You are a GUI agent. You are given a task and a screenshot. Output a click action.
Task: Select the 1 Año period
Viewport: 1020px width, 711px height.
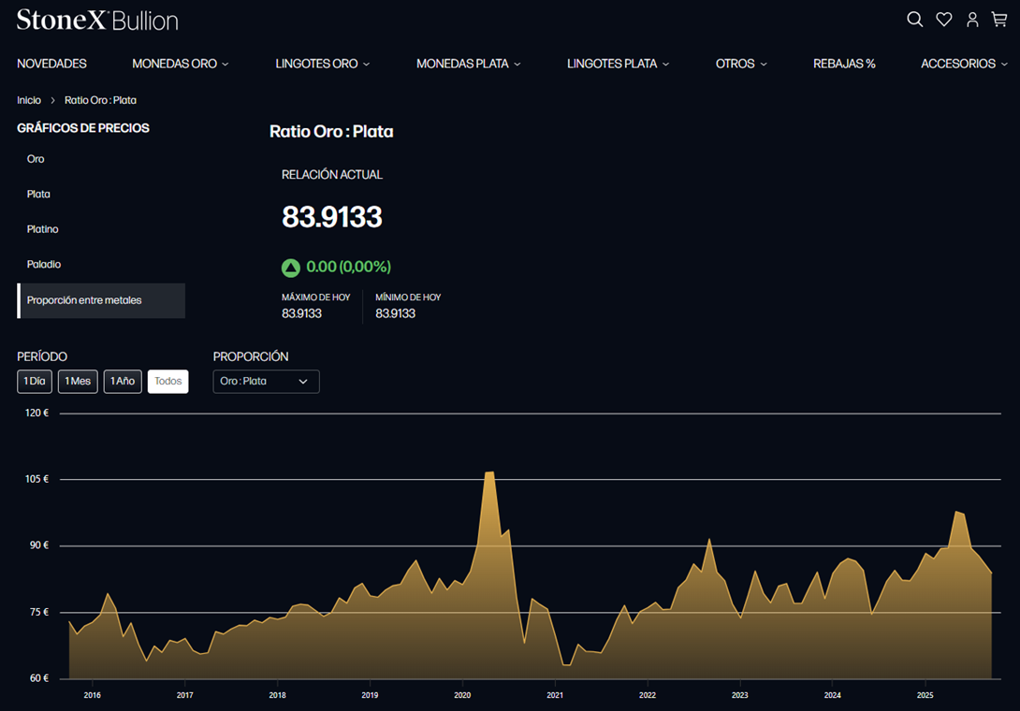(123, 382)
